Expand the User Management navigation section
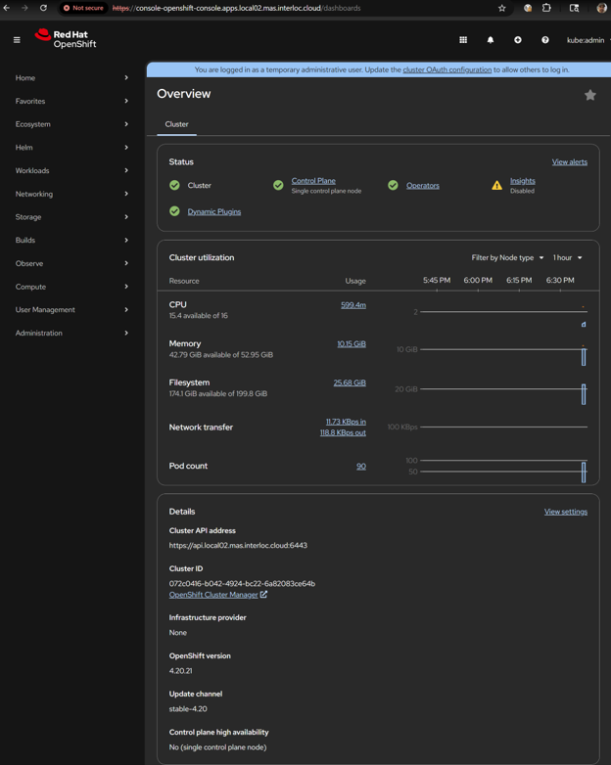The image size is (611, 765). tap(71, 309)
